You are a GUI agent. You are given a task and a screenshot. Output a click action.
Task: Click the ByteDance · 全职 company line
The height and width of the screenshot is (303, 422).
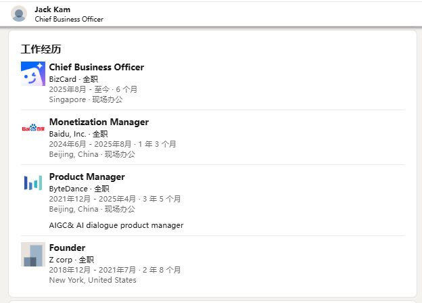pyautogui.click(x=79, y=189)
